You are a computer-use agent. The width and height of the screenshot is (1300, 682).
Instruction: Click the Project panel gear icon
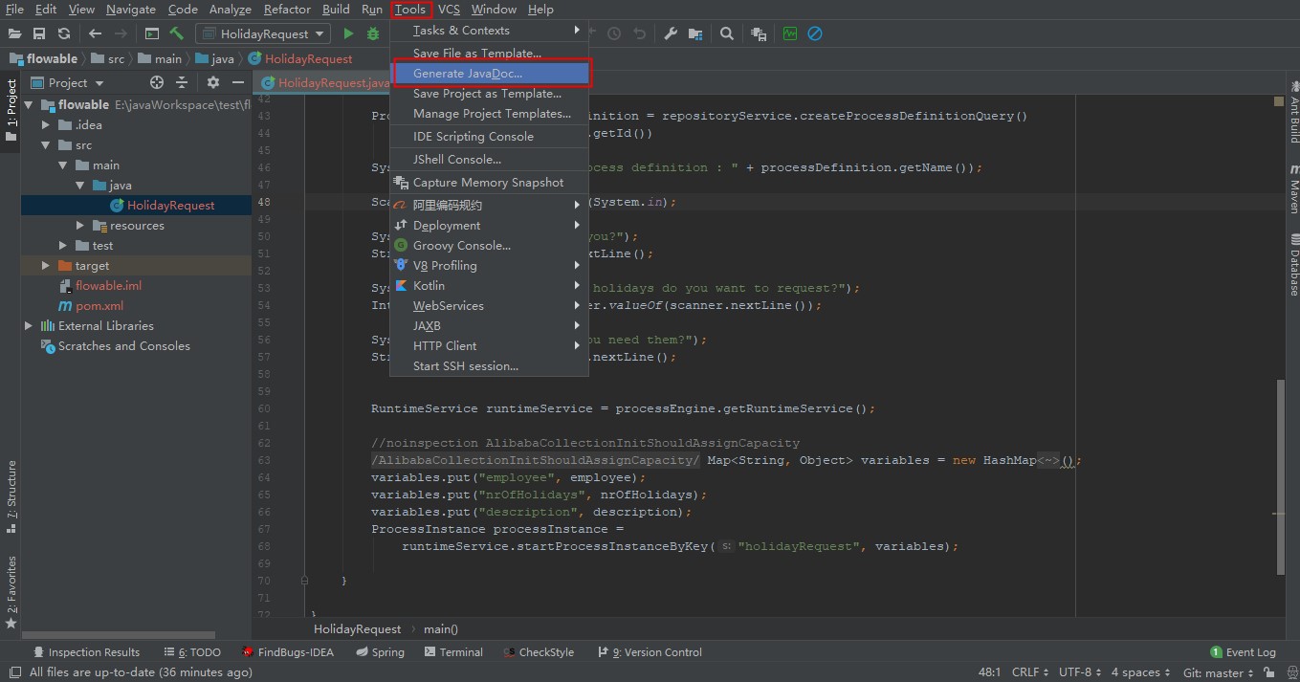pos(213,83)
